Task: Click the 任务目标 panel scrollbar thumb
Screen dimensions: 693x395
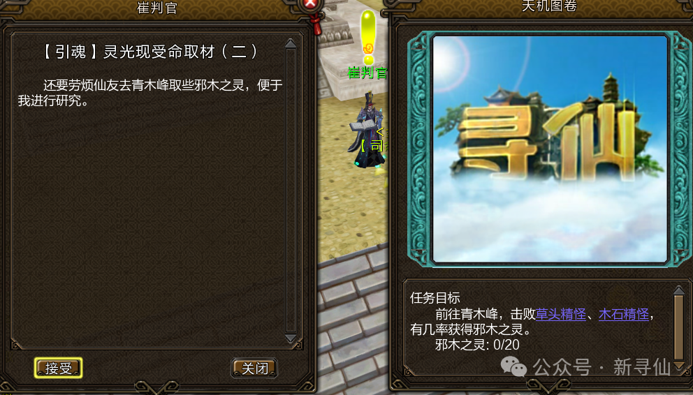Action: 679,328
